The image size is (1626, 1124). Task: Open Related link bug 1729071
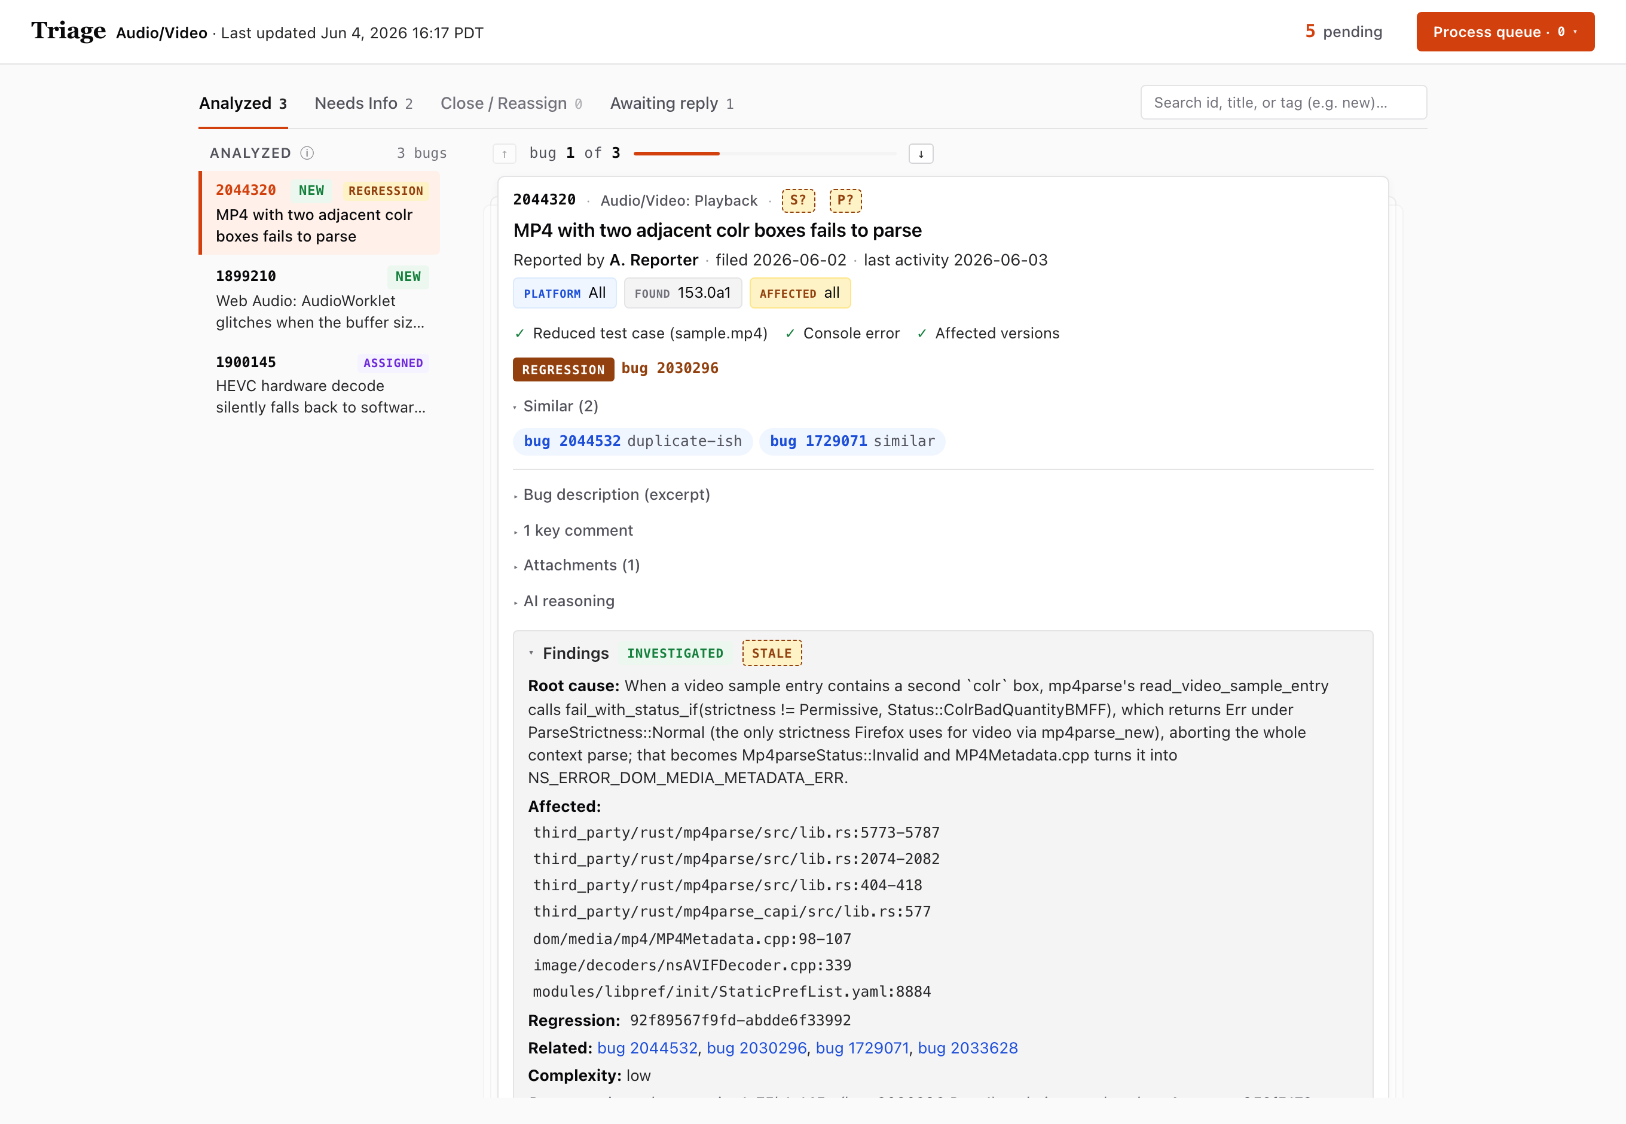click(862, 1048)
